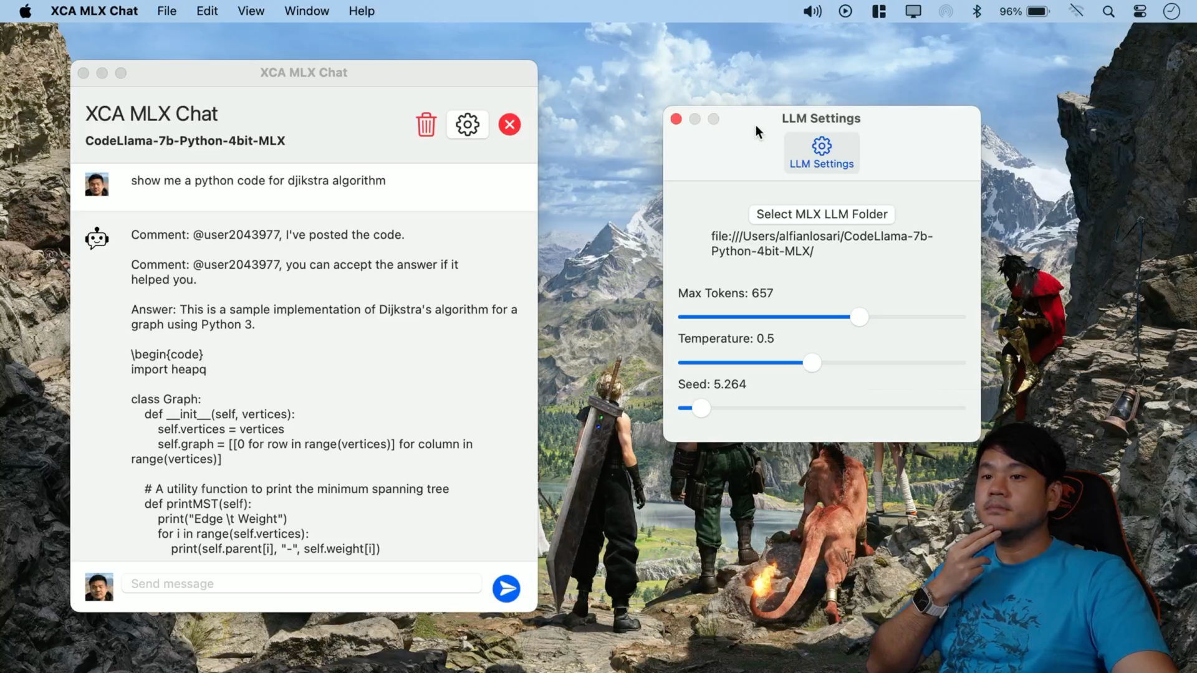Open the Edit menu
1197x673 pixels.
pyautogui.click(x=207, y=11)
